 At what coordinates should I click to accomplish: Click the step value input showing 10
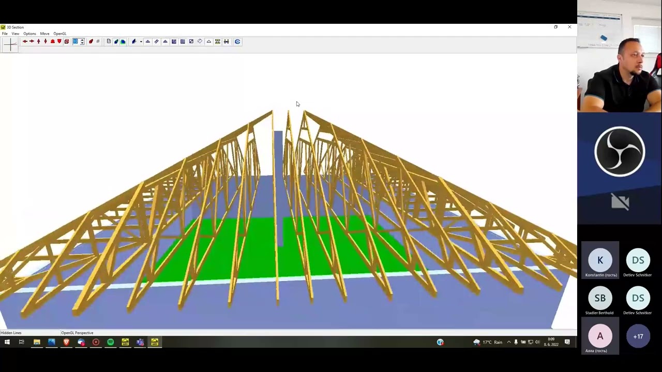(x=76, y=41)
